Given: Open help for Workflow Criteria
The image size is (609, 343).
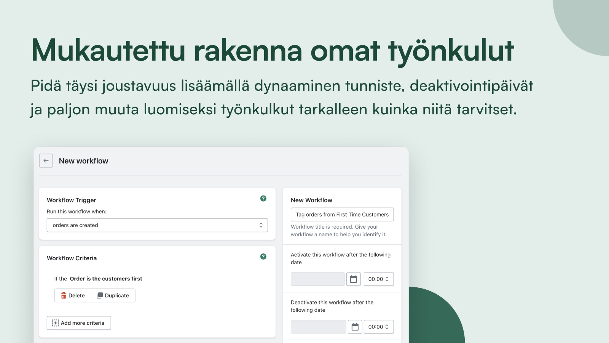Looking at the screenshot, I should point(263,256).
